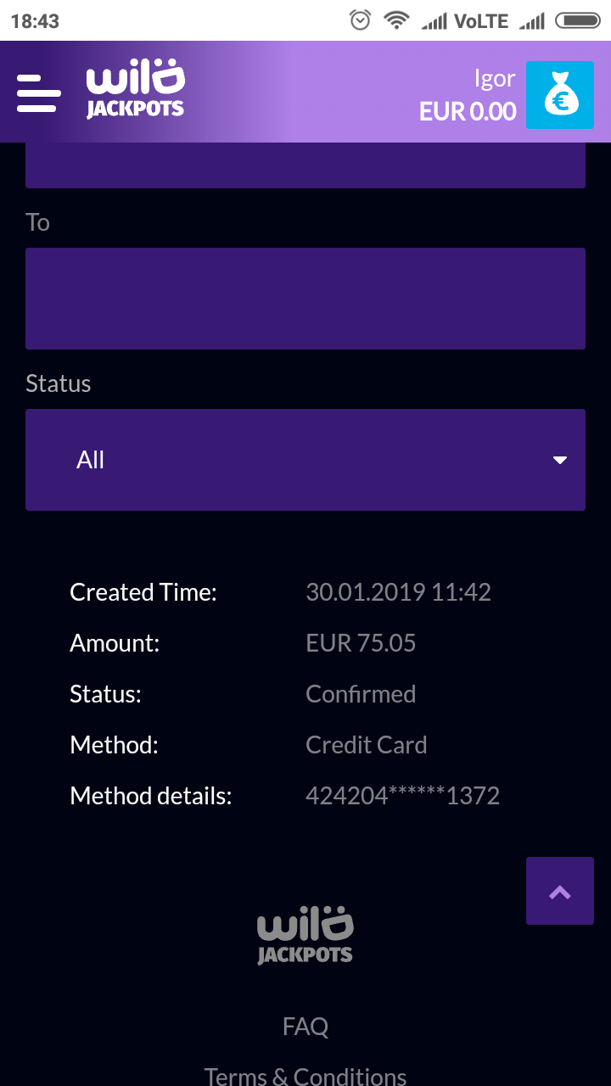This screenshot has width=611, height=1086.
Task: Tap the transaction Created Time value
Action: click(x=398, y=592)
